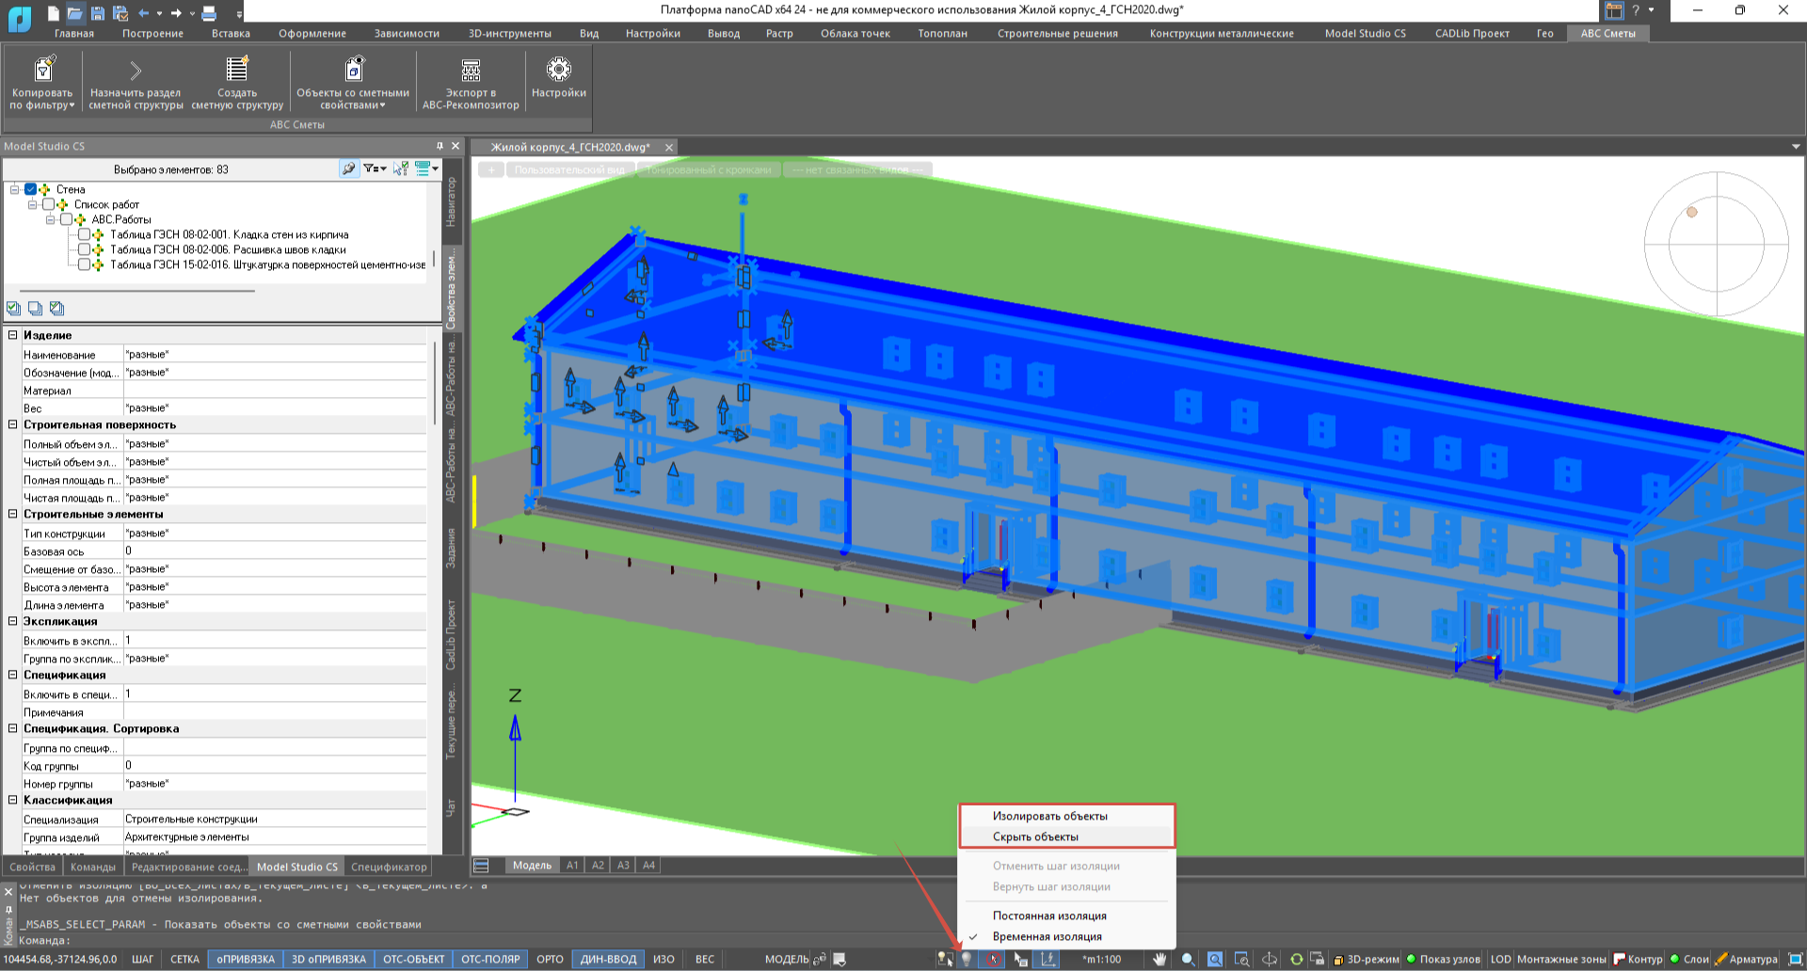Toggle оПРИВЯЗКА snap mode
This screenshot has width=1807, height=971.
coord(246,959)
